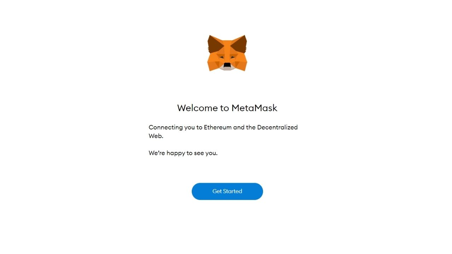The width and height of the screenshot is (452, 254).
Task: Click the phrase see you. at the line's end
Action: pyautogui.click(x=206, y=153)
